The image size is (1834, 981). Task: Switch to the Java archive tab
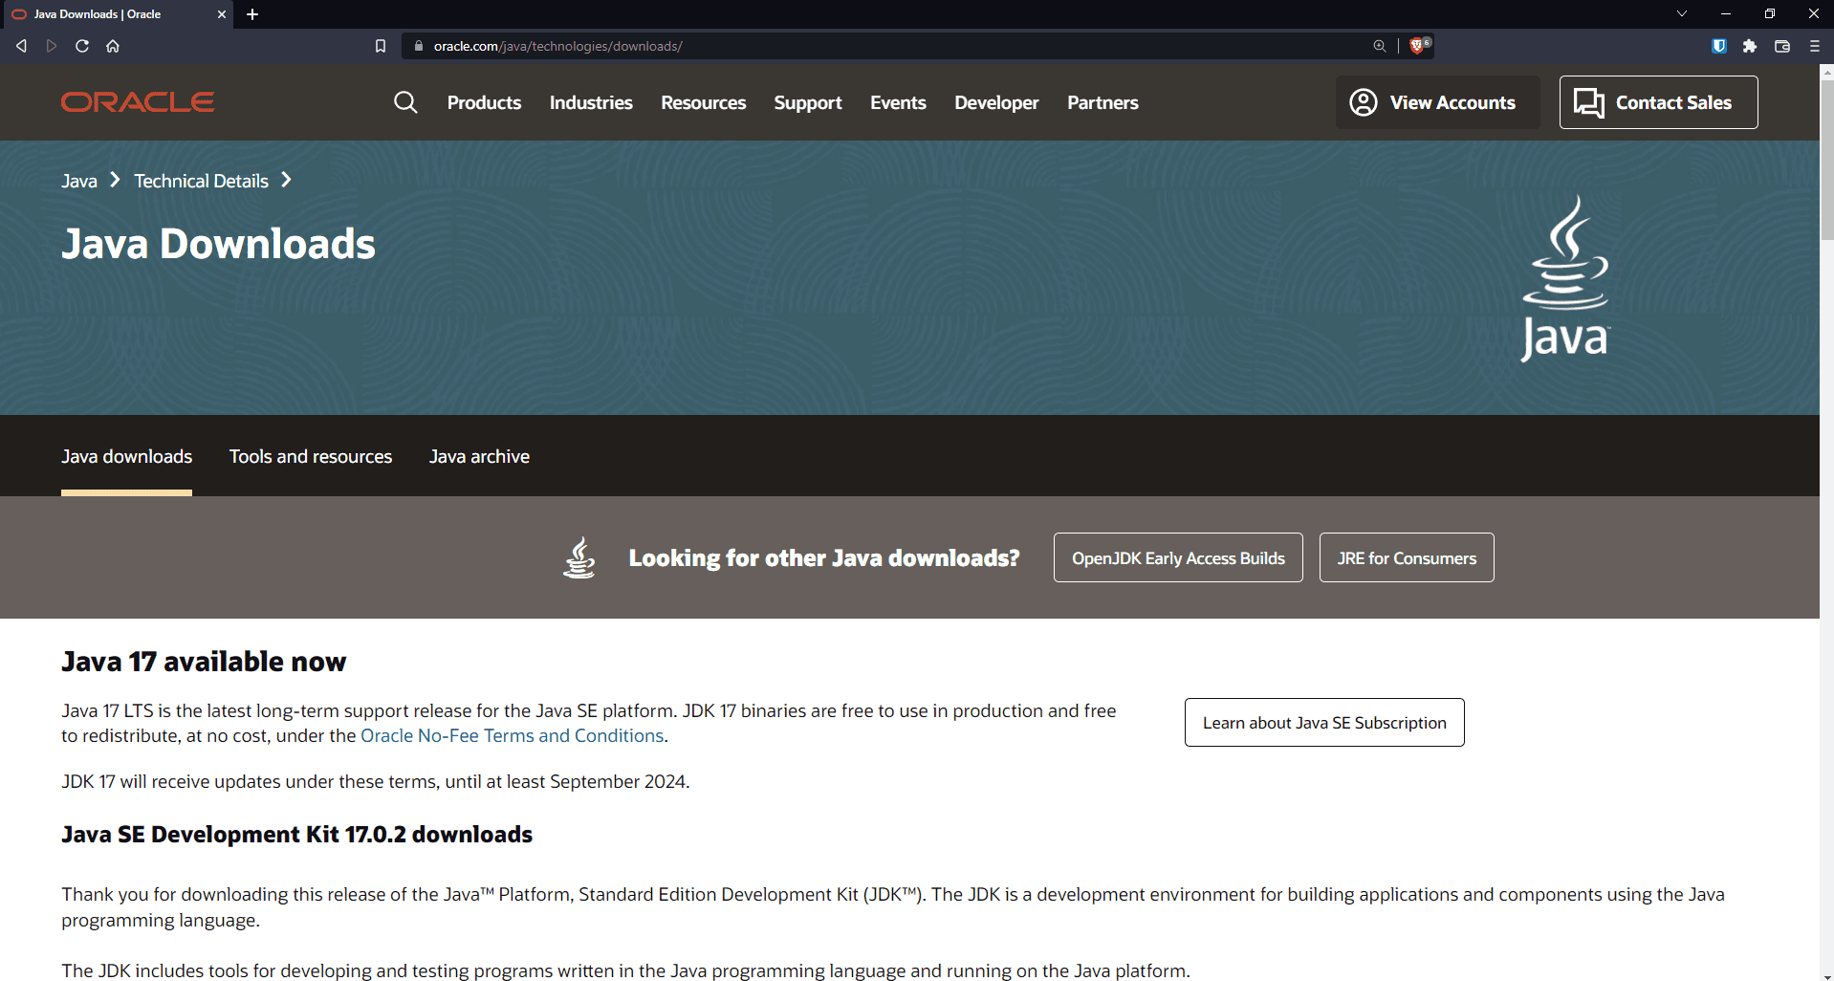coord(479,456)
